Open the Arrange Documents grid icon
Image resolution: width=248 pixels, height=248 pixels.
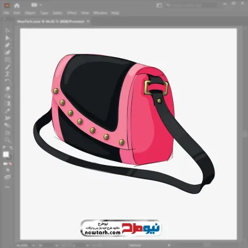[34, 5]
